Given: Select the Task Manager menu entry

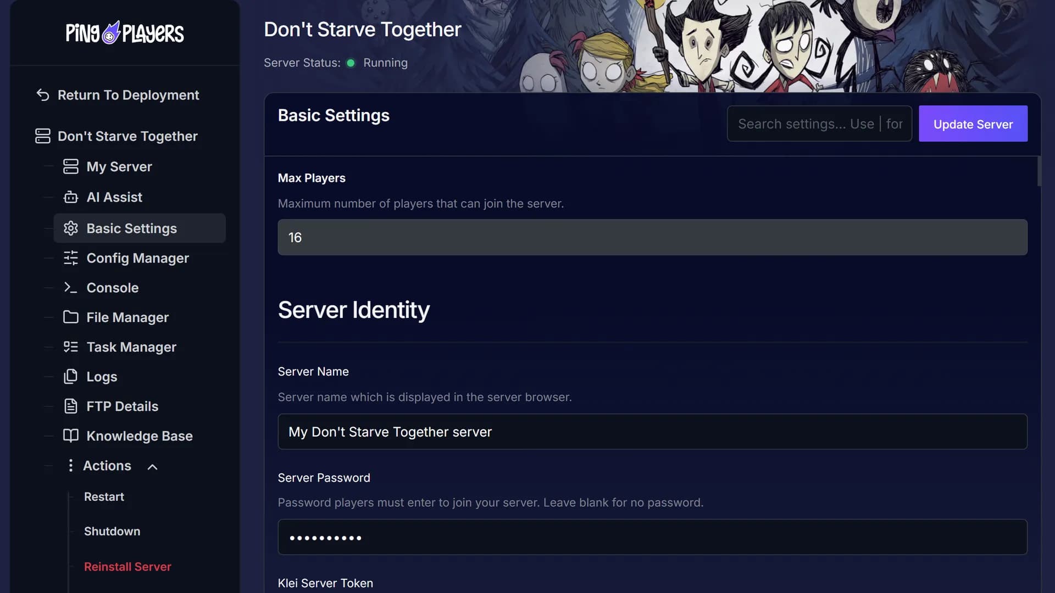Looking at the screenshot, I should tap(131, 347).
